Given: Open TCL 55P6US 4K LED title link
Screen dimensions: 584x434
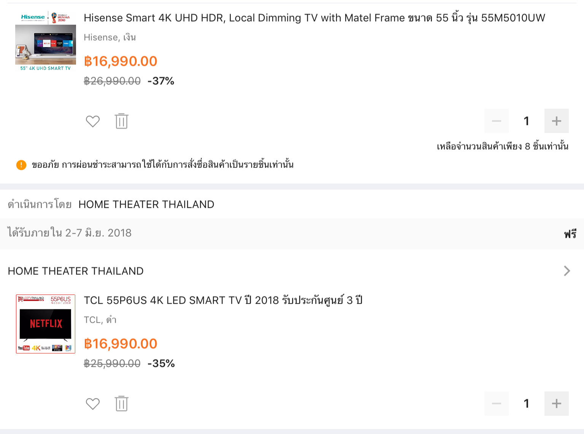Looking at the screenshot, I should [223, 300].
